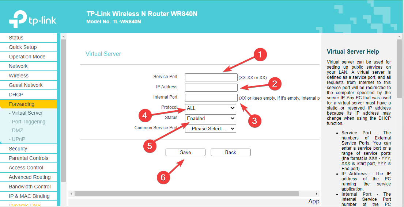The image size is (404, 207).
Task: Click the left vertical scrollbar up arrow
Action: pos(63,37)
